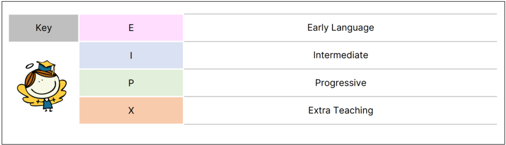This screenshot has height=145, width=506.
Task: Click the angel mascot's halo
Action: [x=30, y=66]
